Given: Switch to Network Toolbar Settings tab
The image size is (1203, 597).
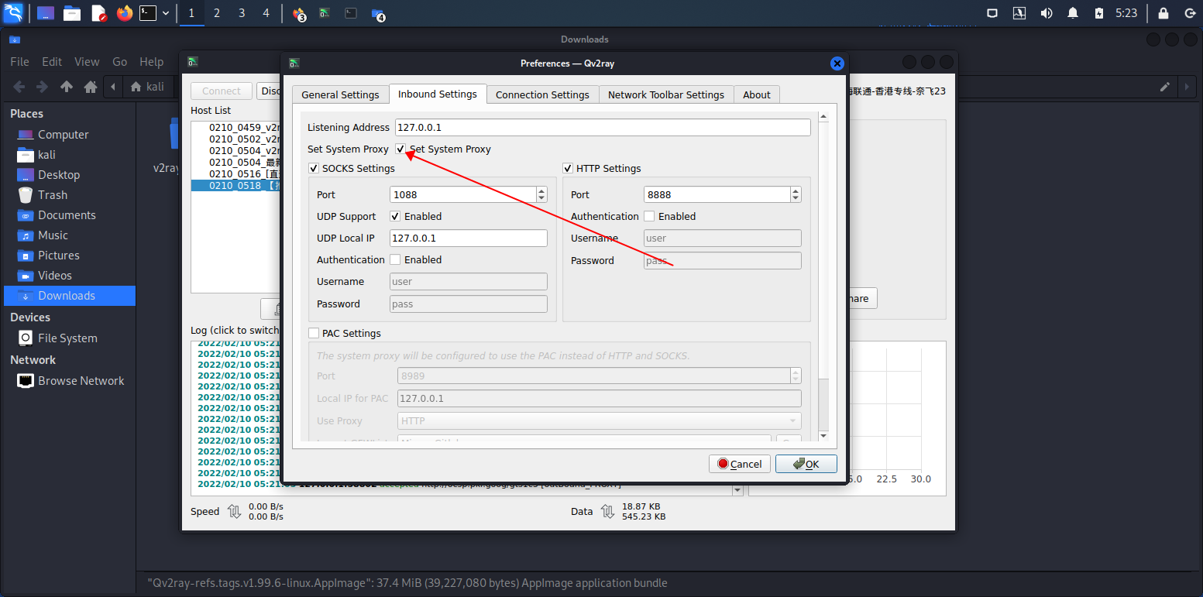Looking at the screenshot, I should [x=666, y=94].
